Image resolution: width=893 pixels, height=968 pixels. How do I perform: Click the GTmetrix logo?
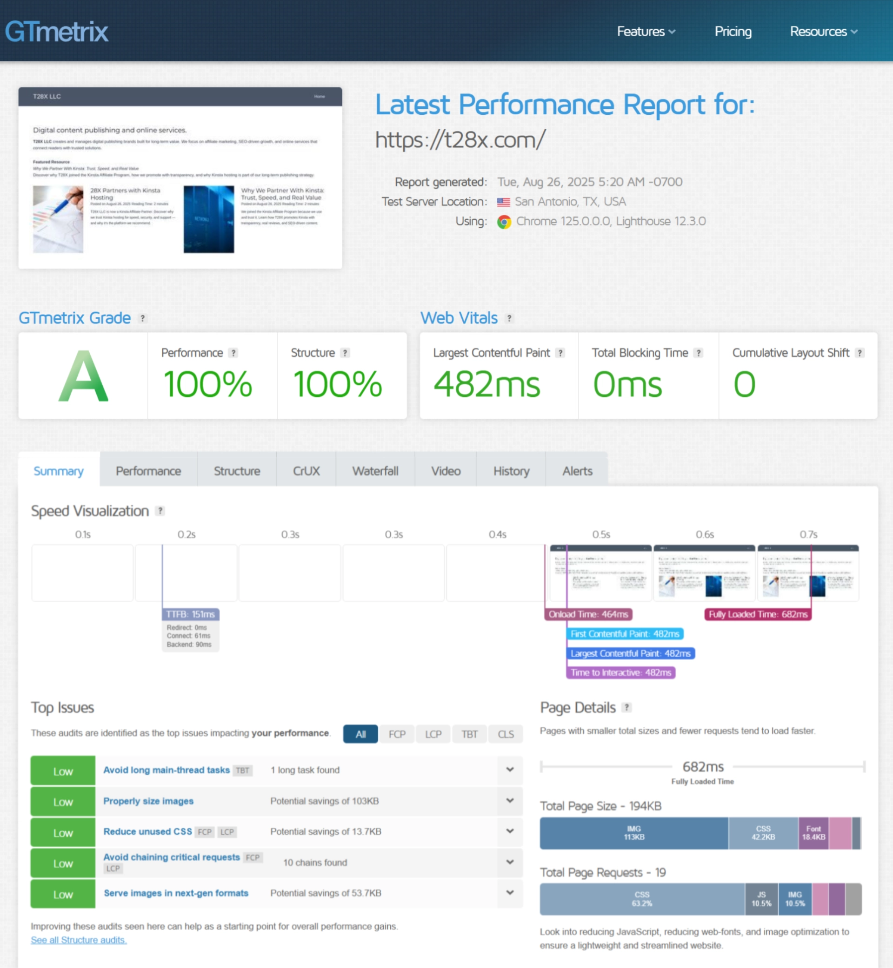(x=57, y=32)
